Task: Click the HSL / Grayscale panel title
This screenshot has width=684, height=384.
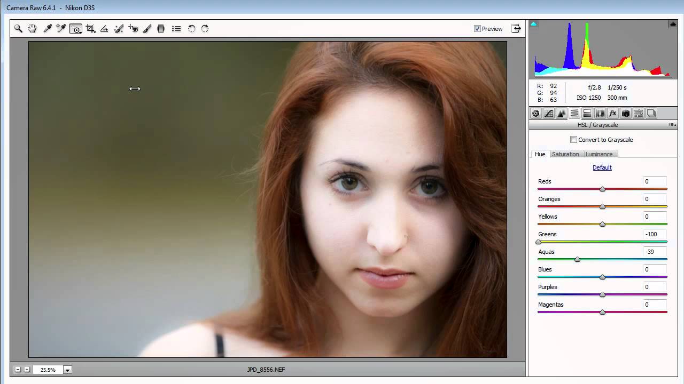Action: (597, 125)
